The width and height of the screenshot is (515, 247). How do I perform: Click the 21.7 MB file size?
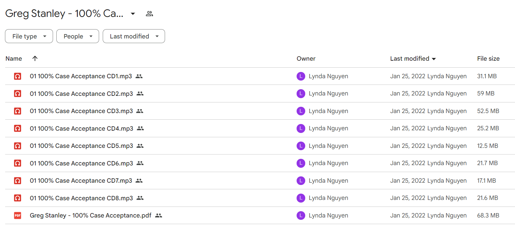pyautogui.click(x=487, y=163)
